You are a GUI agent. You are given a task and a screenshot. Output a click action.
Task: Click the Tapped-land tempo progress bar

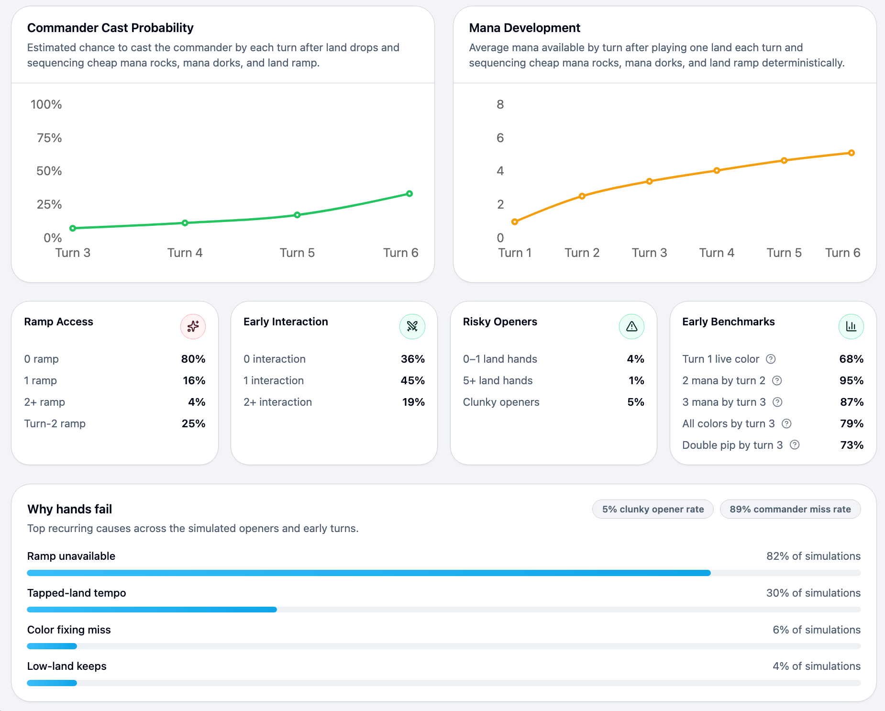click(443, 610)
